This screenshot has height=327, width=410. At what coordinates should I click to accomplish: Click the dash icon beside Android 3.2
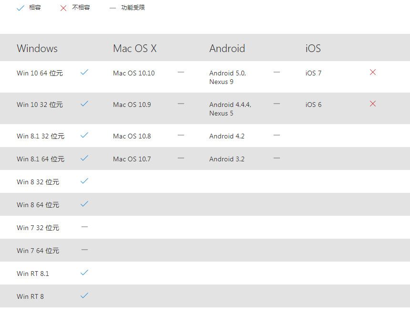[277, 158]
